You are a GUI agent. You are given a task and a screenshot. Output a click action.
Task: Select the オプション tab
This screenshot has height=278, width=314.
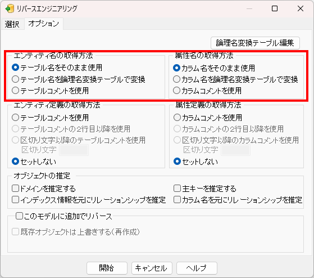(x=43, y=24)
